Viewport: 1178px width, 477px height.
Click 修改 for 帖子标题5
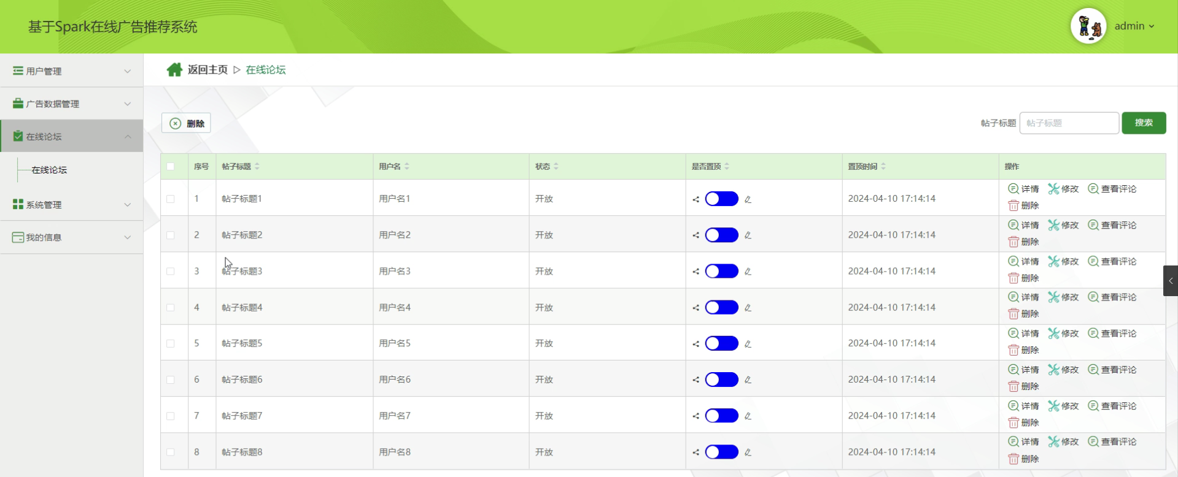pos(1063,334)
